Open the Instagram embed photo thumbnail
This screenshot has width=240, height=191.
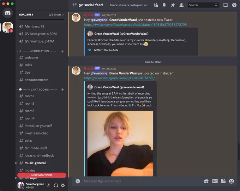click(120, 143)
